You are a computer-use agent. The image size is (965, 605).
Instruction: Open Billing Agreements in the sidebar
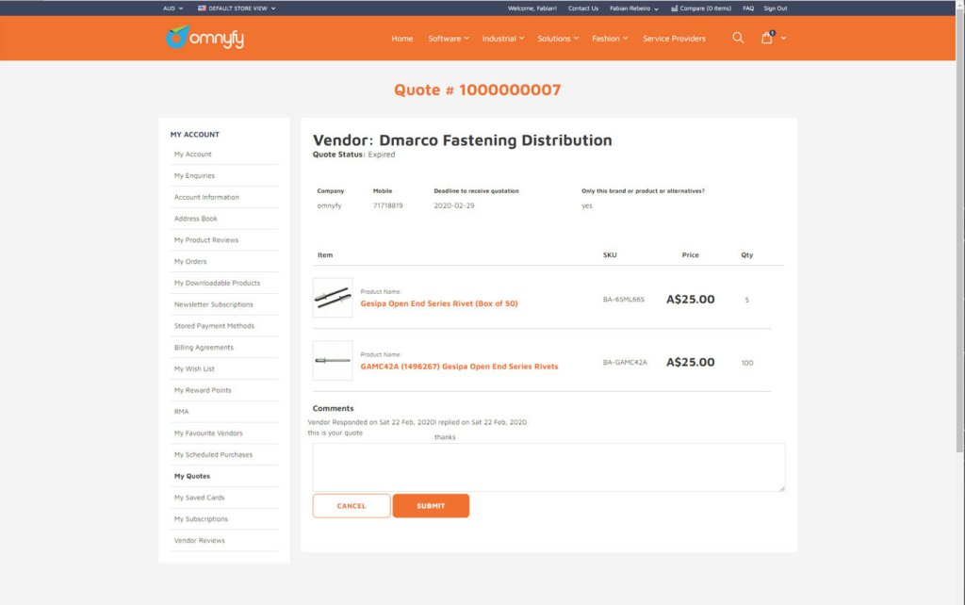[204, 348]
